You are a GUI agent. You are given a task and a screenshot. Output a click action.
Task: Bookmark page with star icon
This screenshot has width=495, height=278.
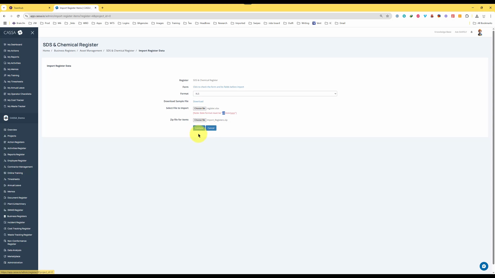point(387,16)
